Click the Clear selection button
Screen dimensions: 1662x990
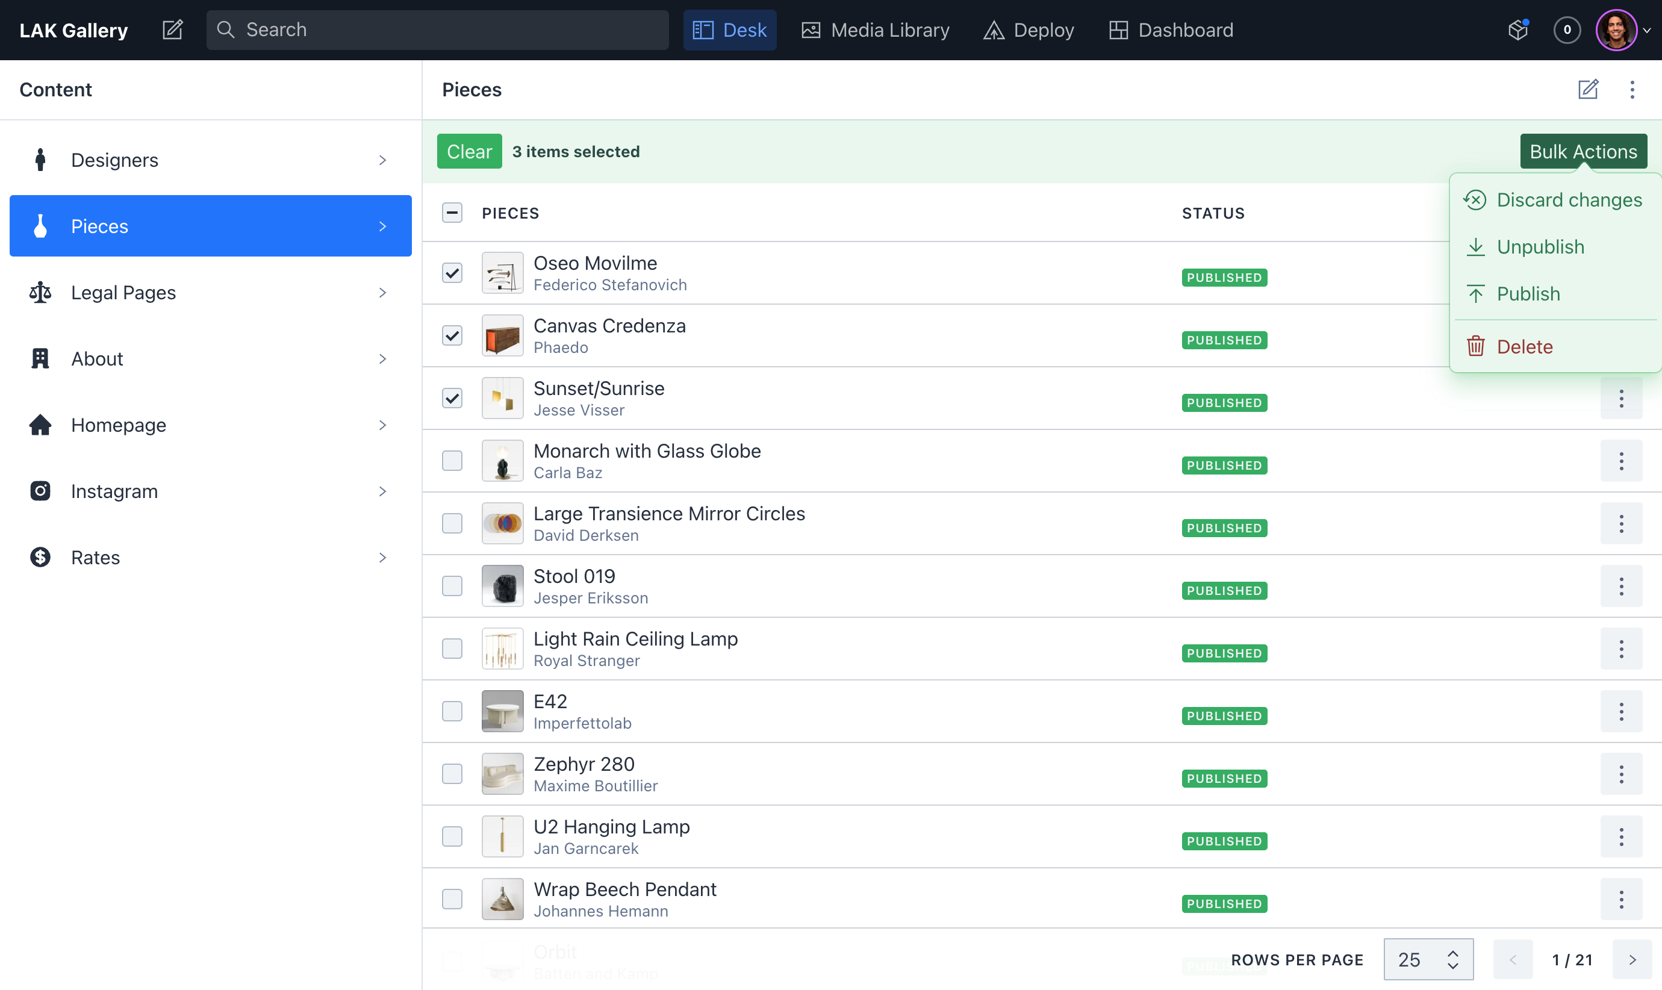click(469, 151)
